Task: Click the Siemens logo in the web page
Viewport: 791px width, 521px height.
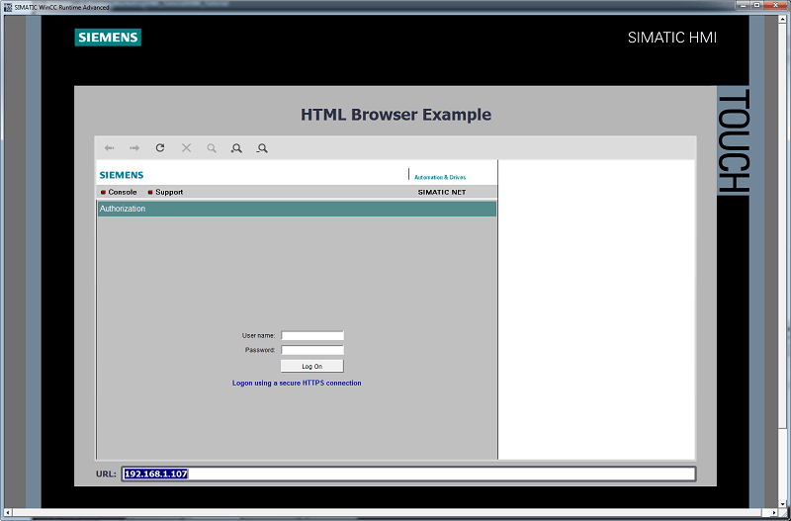Action: click(122, 175)
